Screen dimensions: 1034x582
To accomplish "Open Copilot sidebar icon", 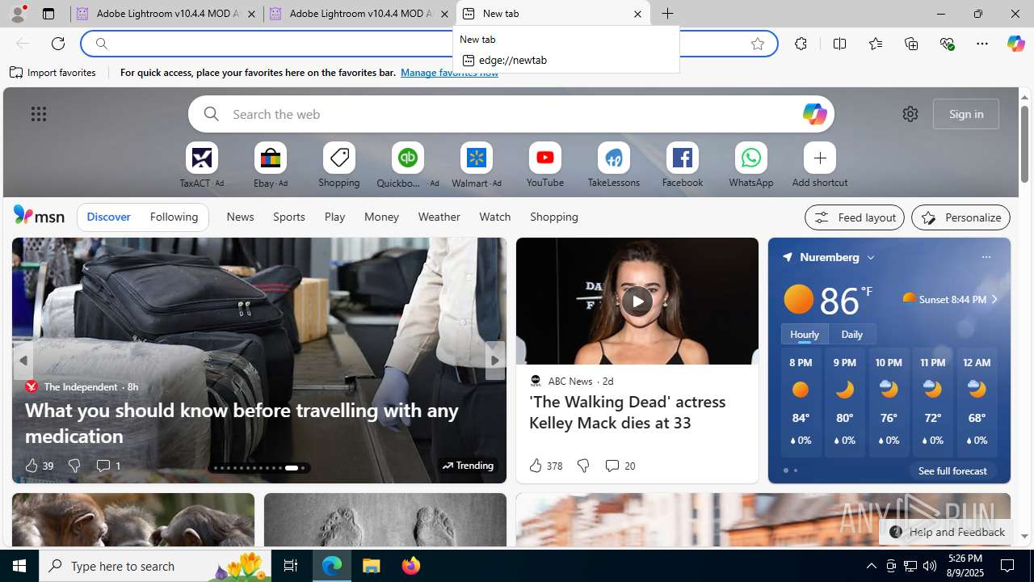I will pyautogui.click(x=1015, y=44).
